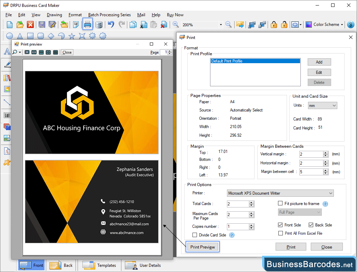The width and height of the screenshot is (357, 272).
Task: Click the red X close-document toolbar icon
Action: pos(30,25)
